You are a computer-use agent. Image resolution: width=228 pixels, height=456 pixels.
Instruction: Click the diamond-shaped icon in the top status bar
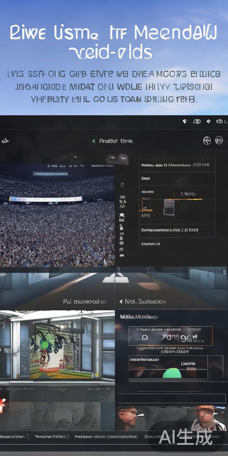208,121
